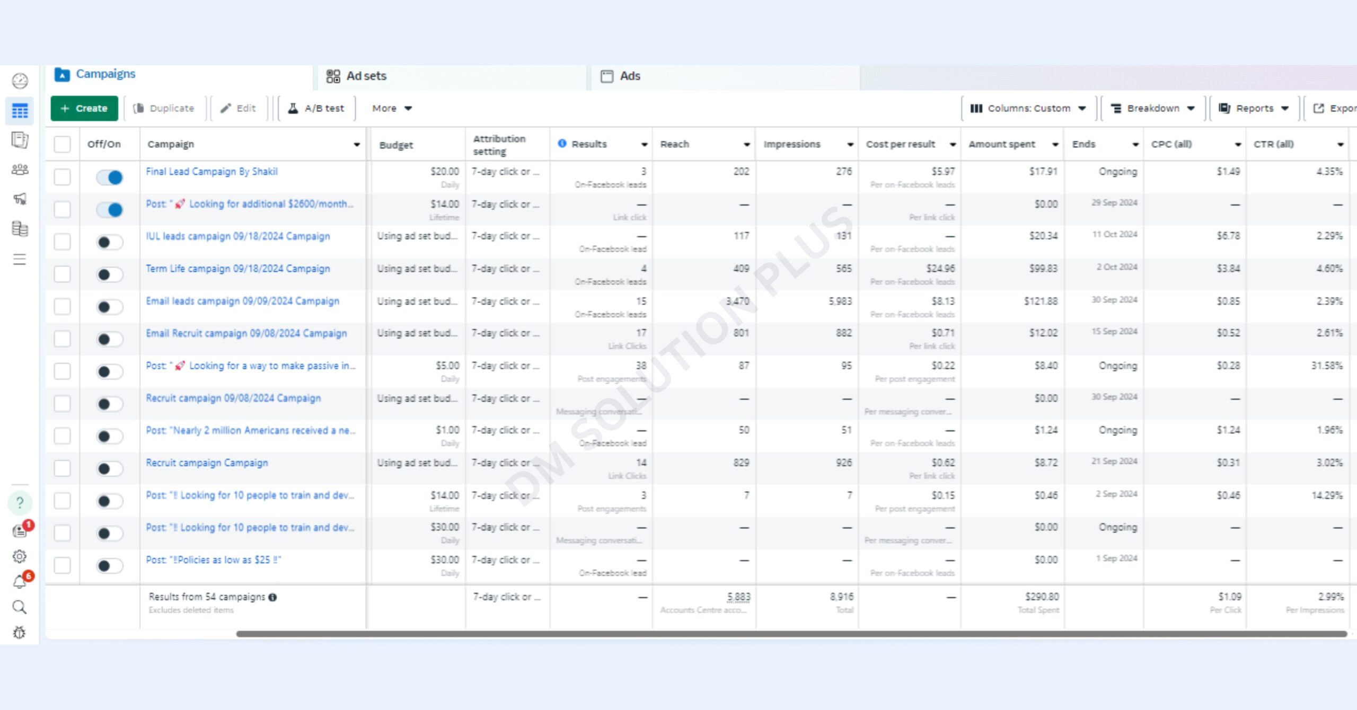Open the account overview gauge icon in the sidebar
Viewport: 1357px width, 710px height.
point(20,81)
